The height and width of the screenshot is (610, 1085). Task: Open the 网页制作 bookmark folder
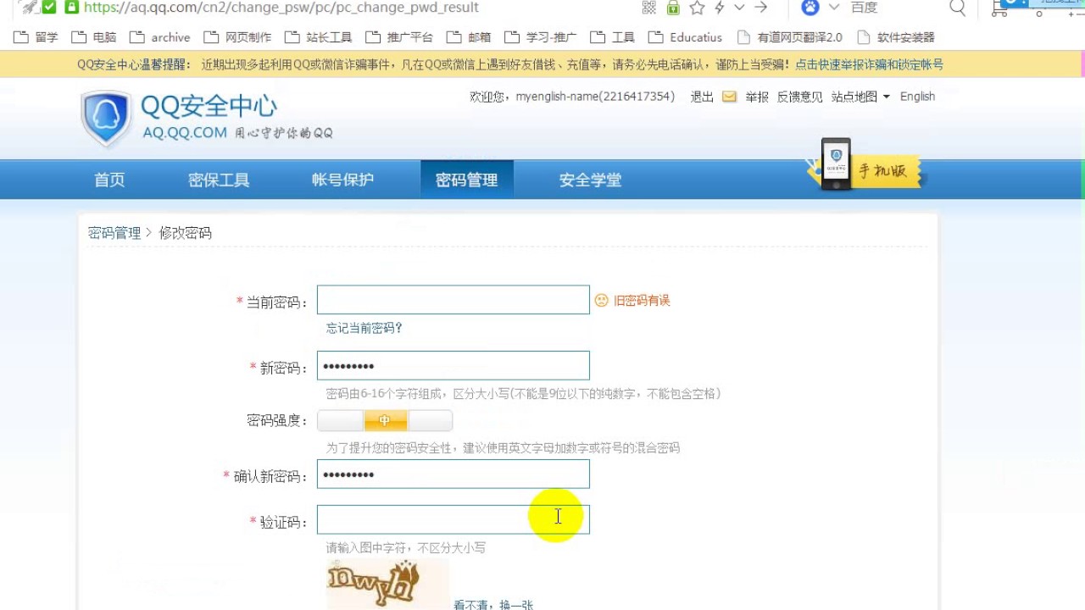point(237,37)
